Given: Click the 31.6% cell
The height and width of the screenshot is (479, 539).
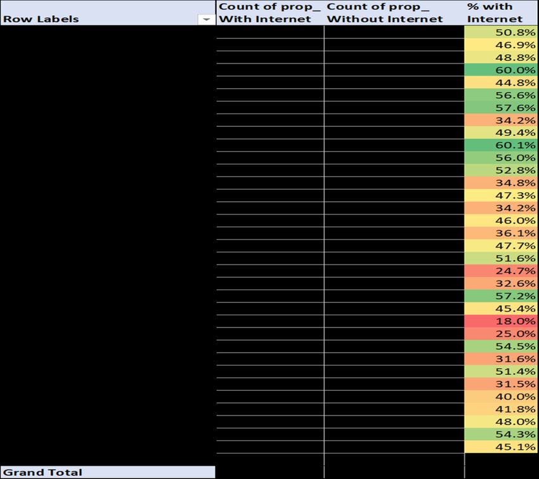Looking at the screenshot, I should pyautogui.click(x=500, y=358).
